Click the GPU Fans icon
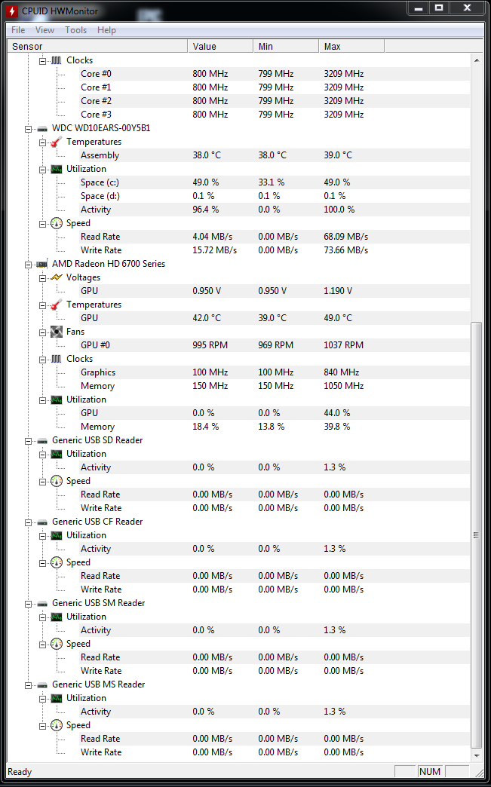 [x=57, y=332]
